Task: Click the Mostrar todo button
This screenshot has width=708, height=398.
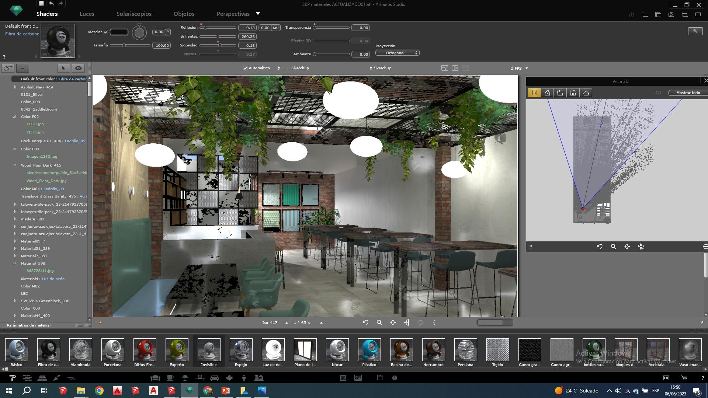Action: point(688,93)
